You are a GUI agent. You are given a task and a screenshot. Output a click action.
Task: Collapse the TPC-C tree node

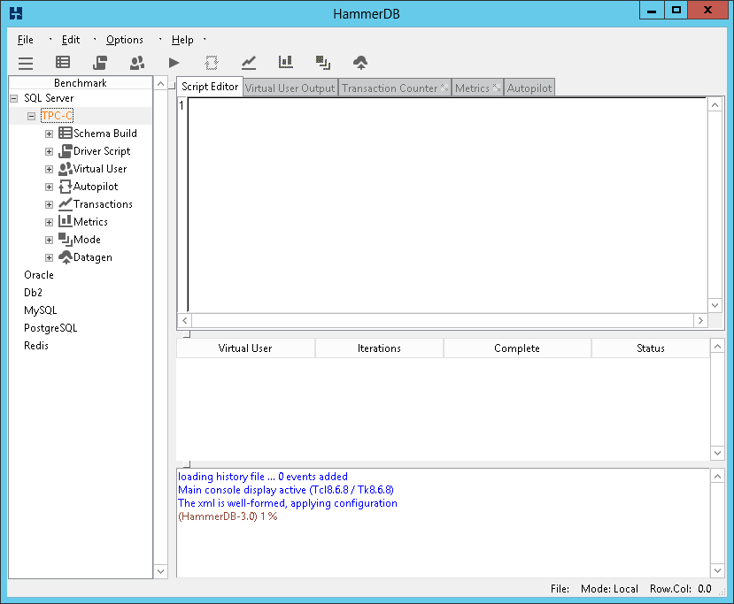31,116
